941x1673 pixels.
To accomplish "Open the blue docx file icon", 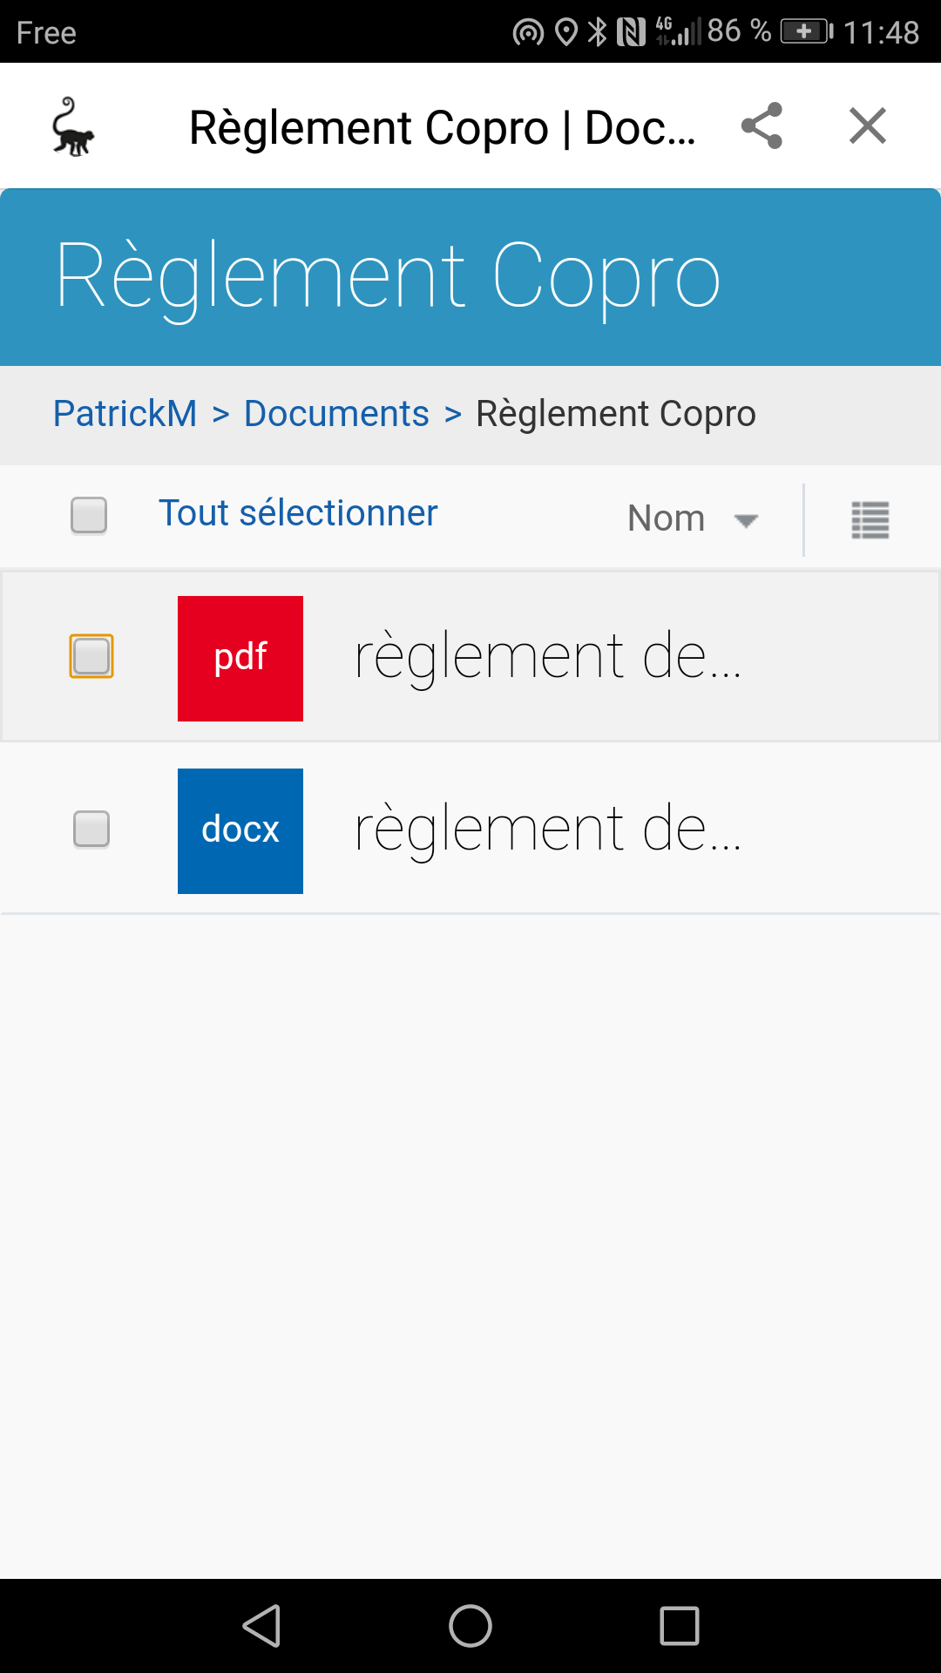I will [240, 831].
